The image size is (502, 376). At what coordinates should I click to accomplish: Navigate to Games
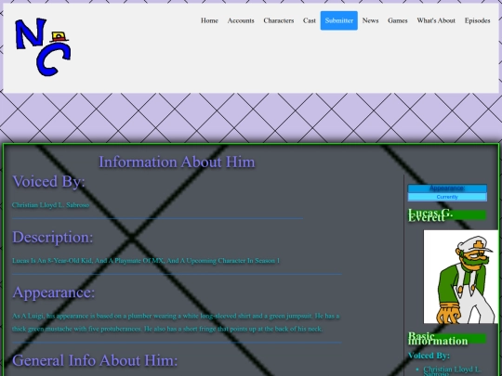click(x=398, y=20)
